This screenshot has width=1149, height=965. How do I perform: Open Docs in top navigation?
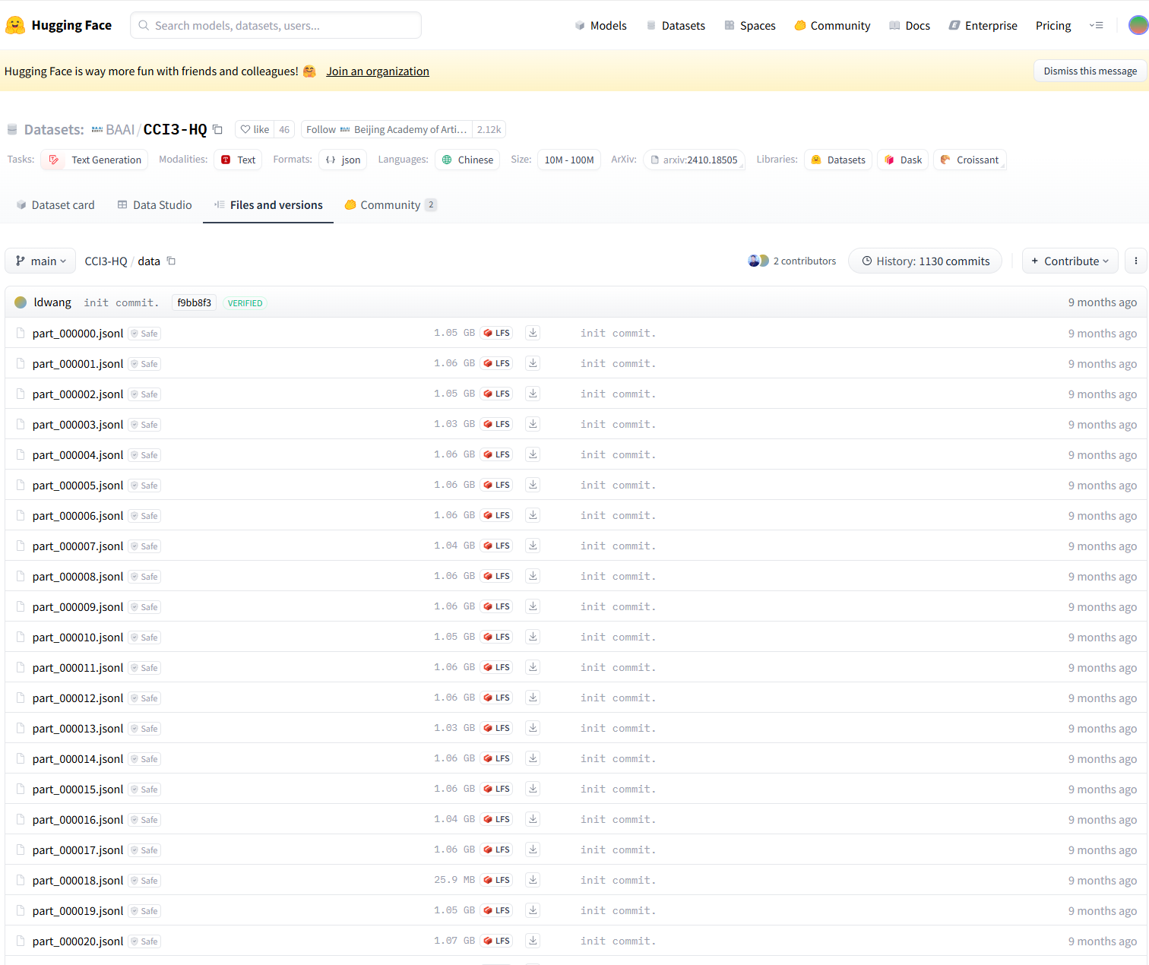[x=910, y=25]
